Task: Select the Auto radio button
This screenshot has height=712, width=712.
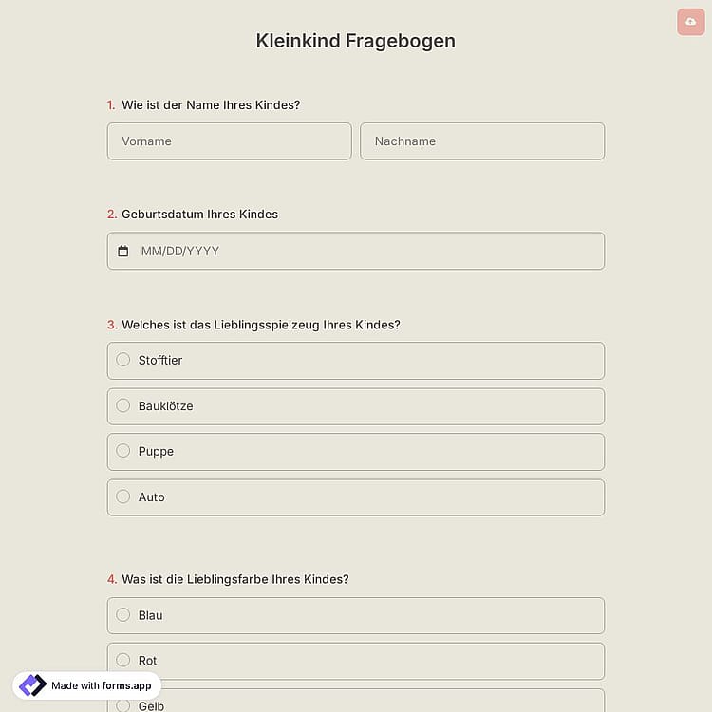Action: [x=123, y=497]
